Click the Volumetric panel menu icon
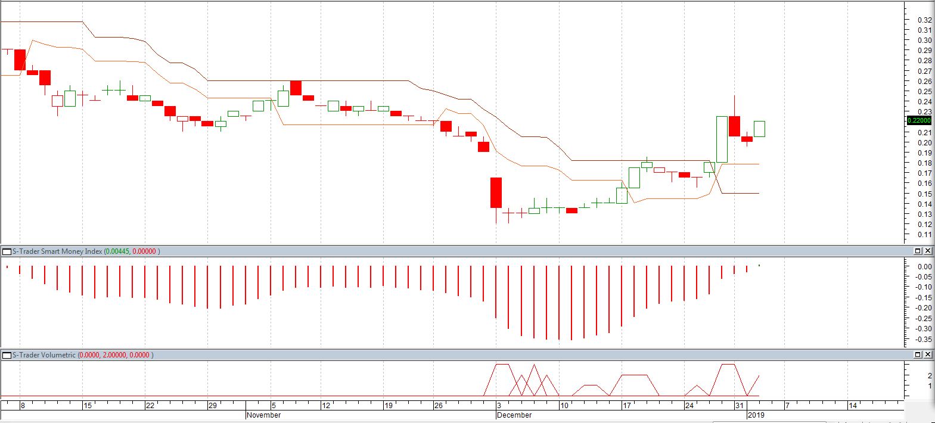 [x=7, y=355]
